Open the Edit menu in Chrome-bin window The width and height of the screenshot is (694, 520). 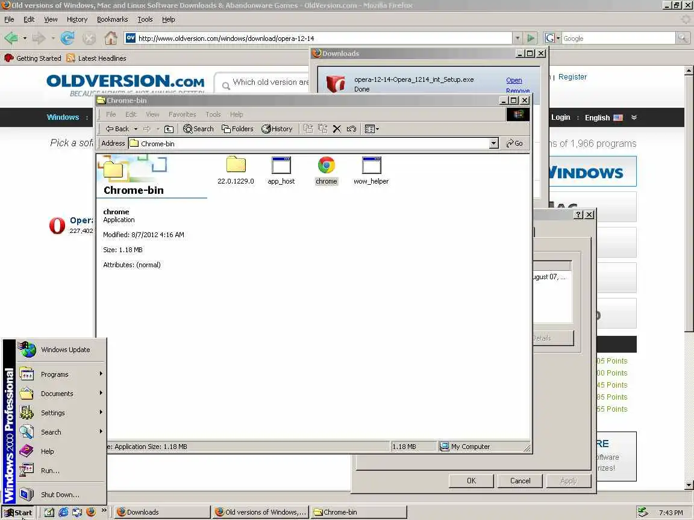click(x=131, y=114)
